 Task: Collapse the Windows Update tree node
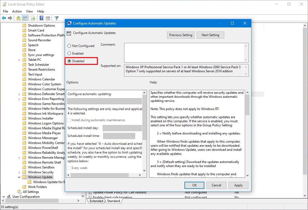pos(19,177)
